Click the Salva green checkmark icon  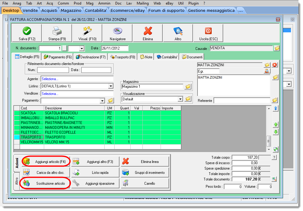point(27,31)
